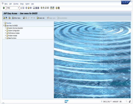Click the Create role button
Viewport: 133px width, 104px height.
pos(40,18)
